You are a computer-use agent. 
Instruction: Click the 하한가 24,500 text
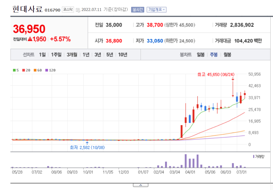180,41
